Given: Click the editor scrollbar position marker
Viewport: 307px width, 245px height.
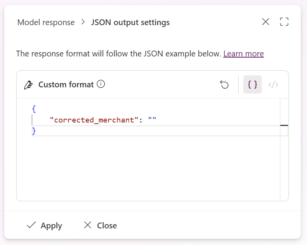Looking at the screenshot, I should pyautogui.click(x=284, y=125).
